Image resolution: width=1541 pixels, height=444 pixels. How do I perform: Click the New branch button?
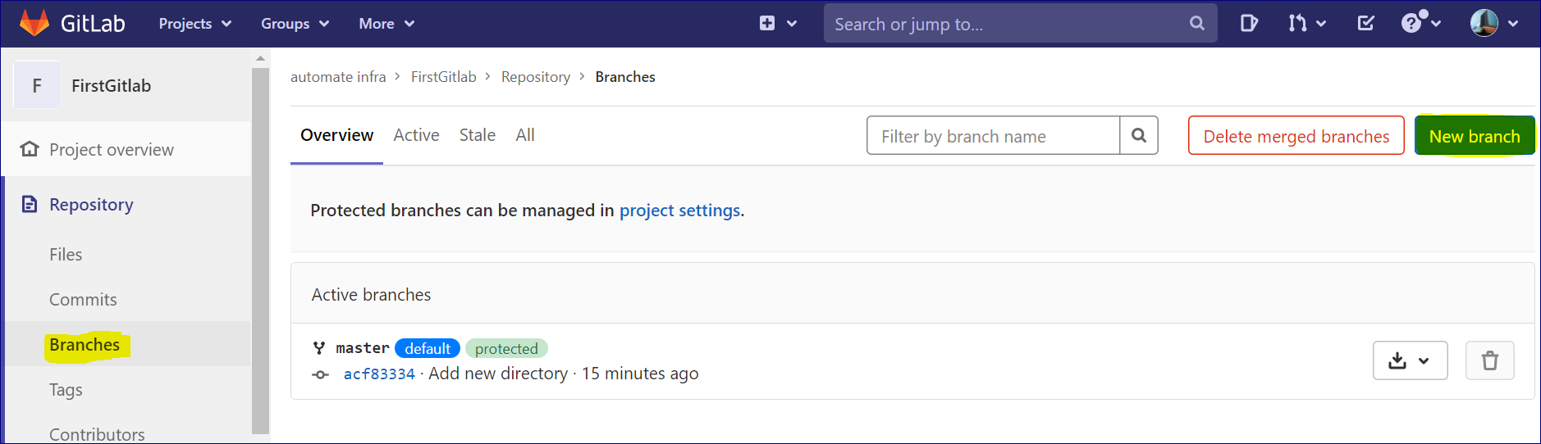1475,136
